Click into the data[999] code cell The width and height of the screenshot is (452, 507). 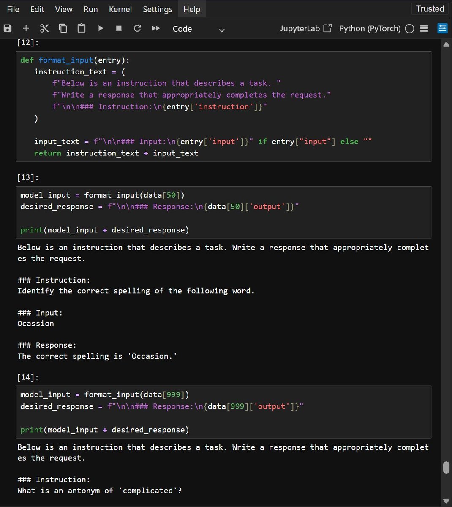[x=223, y=412]
